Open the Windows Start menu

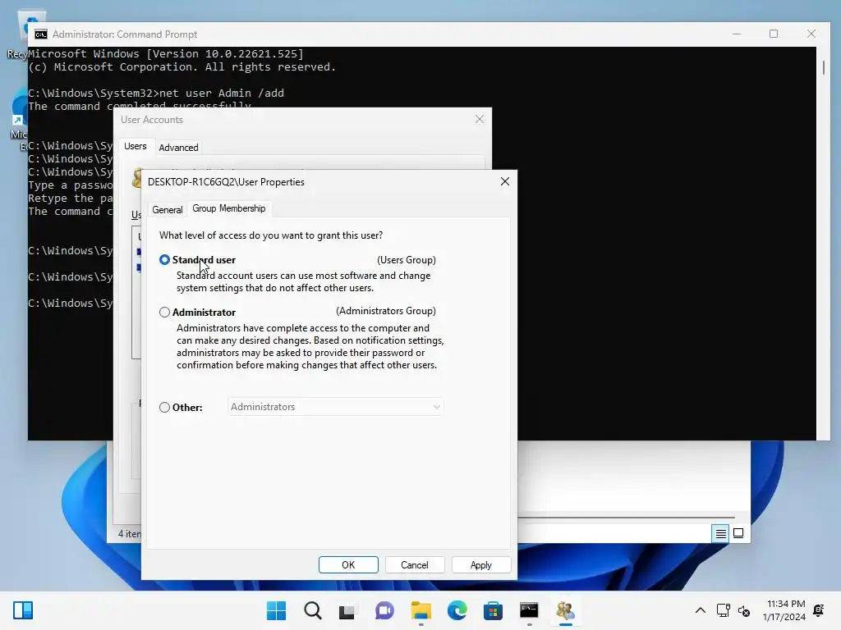click(x=276, y=610)
